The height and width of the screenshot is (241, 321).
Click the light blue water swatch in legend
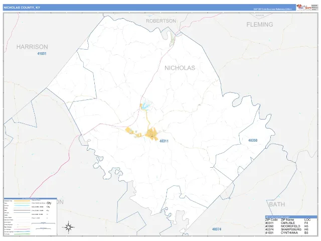(22, 205)
